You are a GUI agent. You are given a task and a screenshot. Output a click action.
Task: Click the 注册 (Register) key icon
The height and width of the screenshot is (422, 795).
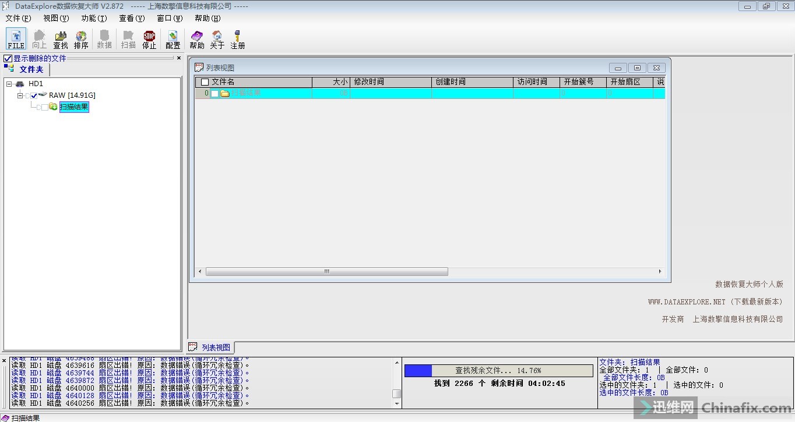pos(237,39)
